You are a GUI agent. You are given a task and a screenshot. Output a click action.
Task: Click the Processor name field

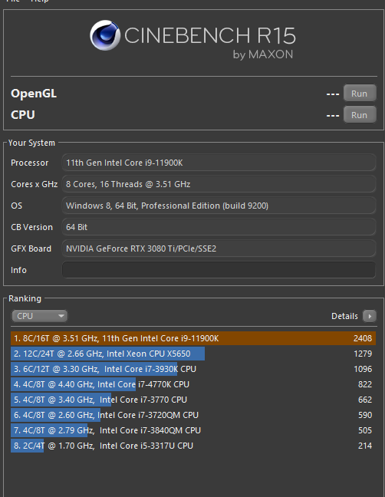tap(219, 163)
